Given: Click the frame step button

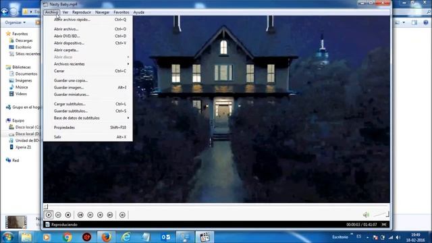Looking at the screenshot, I should click(122, 215).
